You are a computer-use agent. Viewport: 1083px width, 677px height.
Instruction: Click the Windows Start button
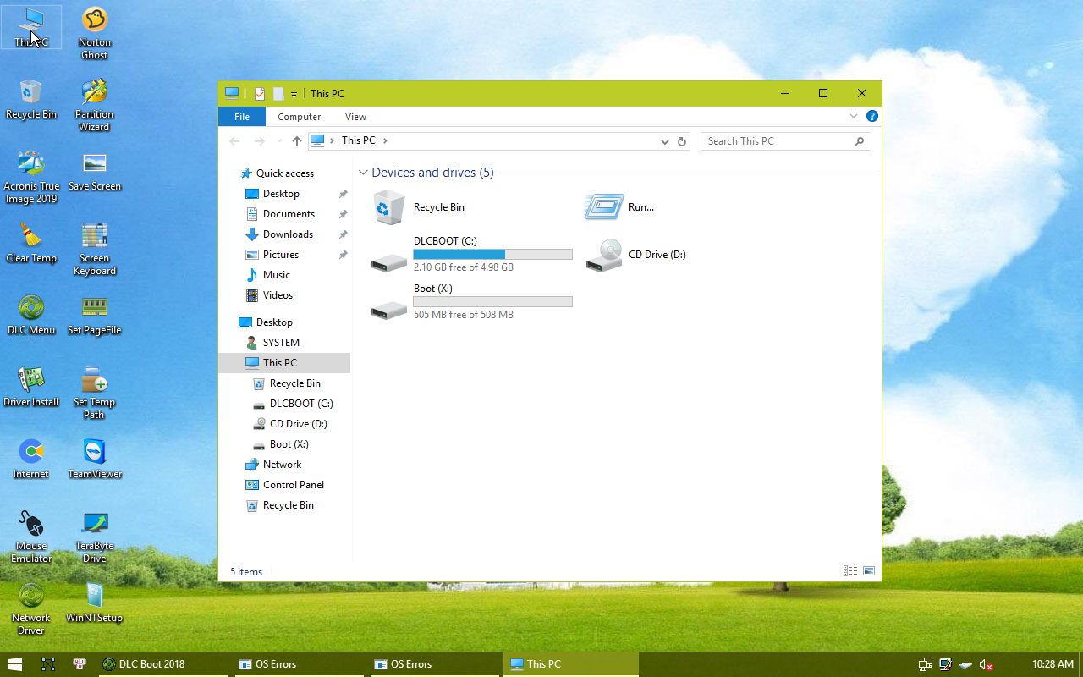14,664
